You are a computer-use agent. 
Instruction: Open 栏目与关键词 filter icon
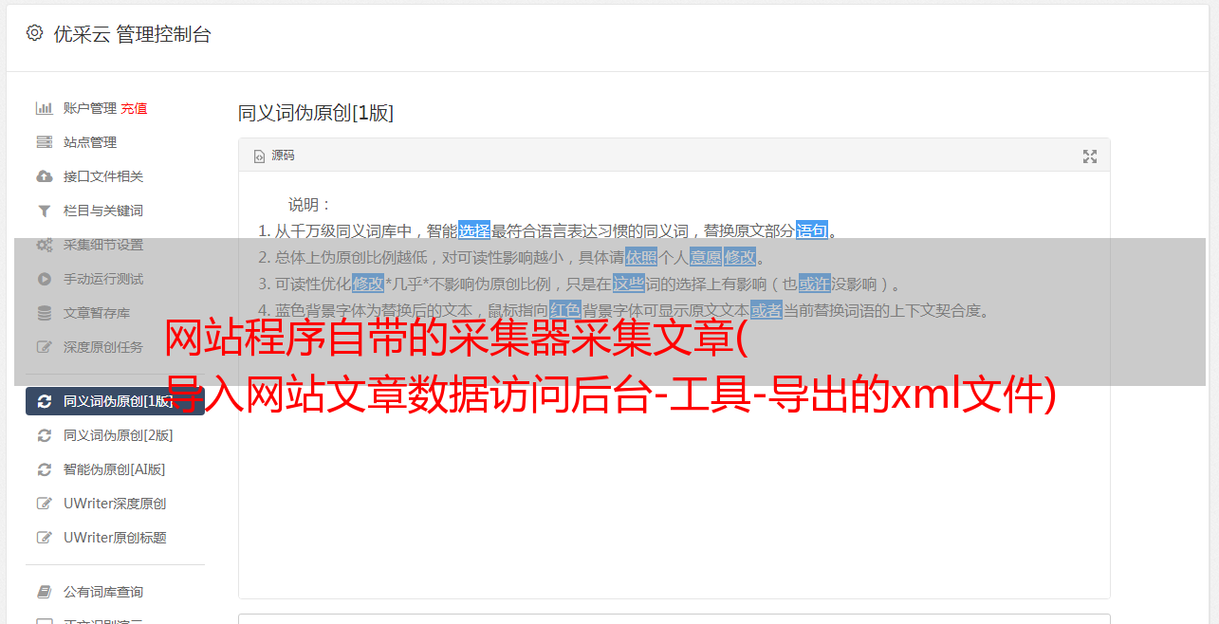[x=44, y=211]
